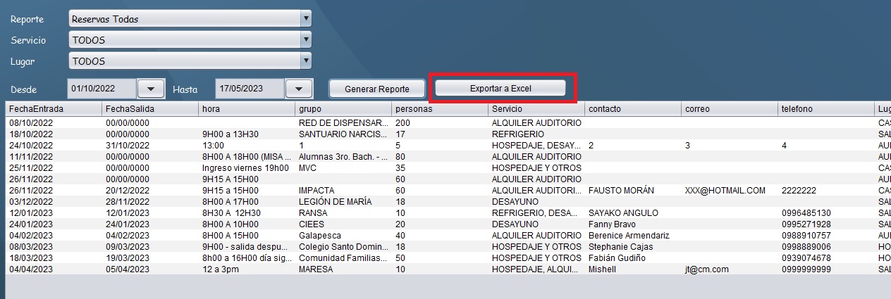The image size is (891, 299).
Task: Click the grupo column header
Action: point(343,109)
